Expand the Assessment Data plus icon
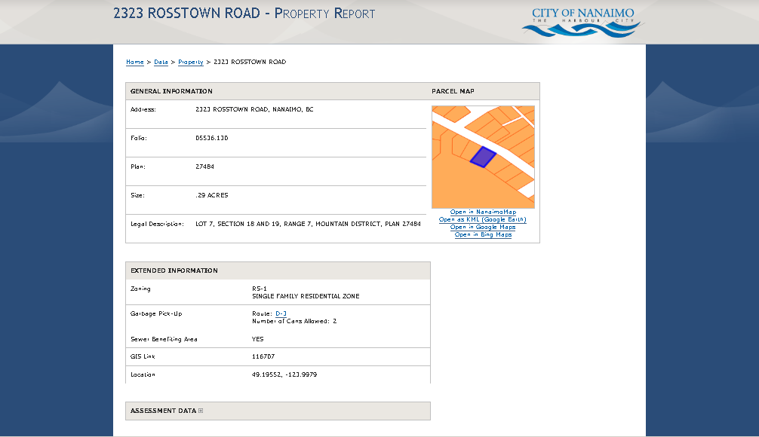 tap(201, 411)
